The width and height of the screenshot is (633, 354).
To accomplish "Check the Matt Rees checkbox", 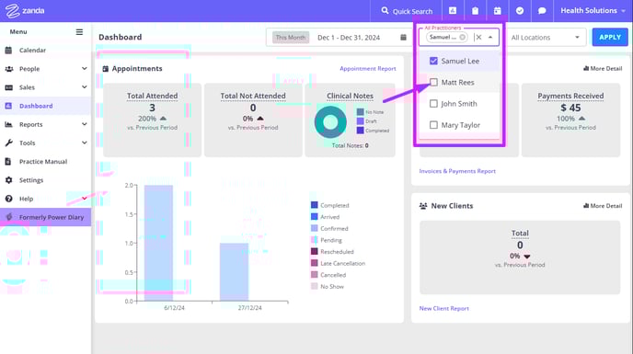I will coord(433,83).
